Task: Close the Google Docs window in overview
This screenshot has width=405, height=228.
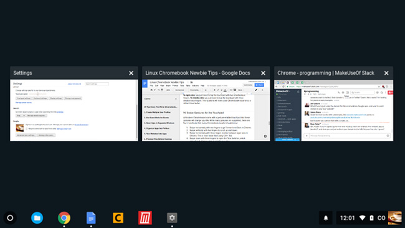Action: coord(263,73)
